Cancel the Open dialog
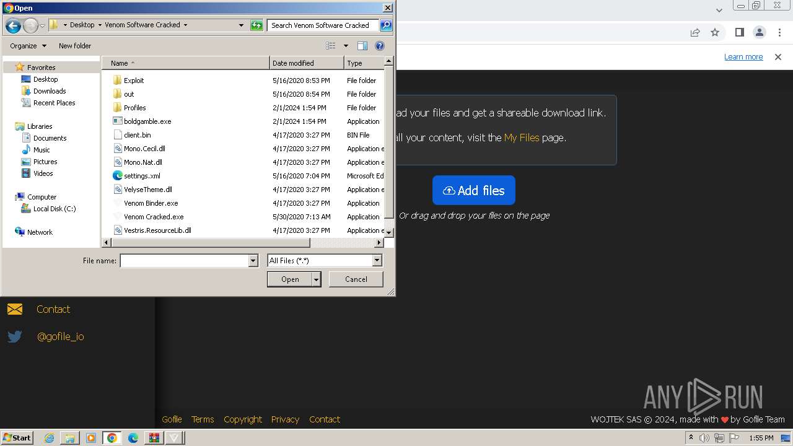 [x=356, y=279]
